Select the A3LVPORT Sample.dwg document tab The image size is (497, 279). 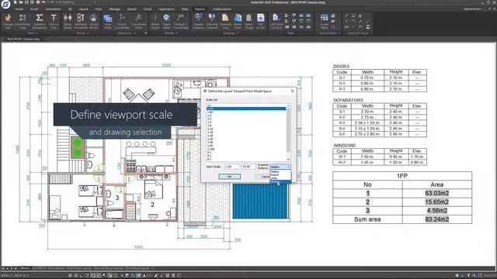coord(23,40)
